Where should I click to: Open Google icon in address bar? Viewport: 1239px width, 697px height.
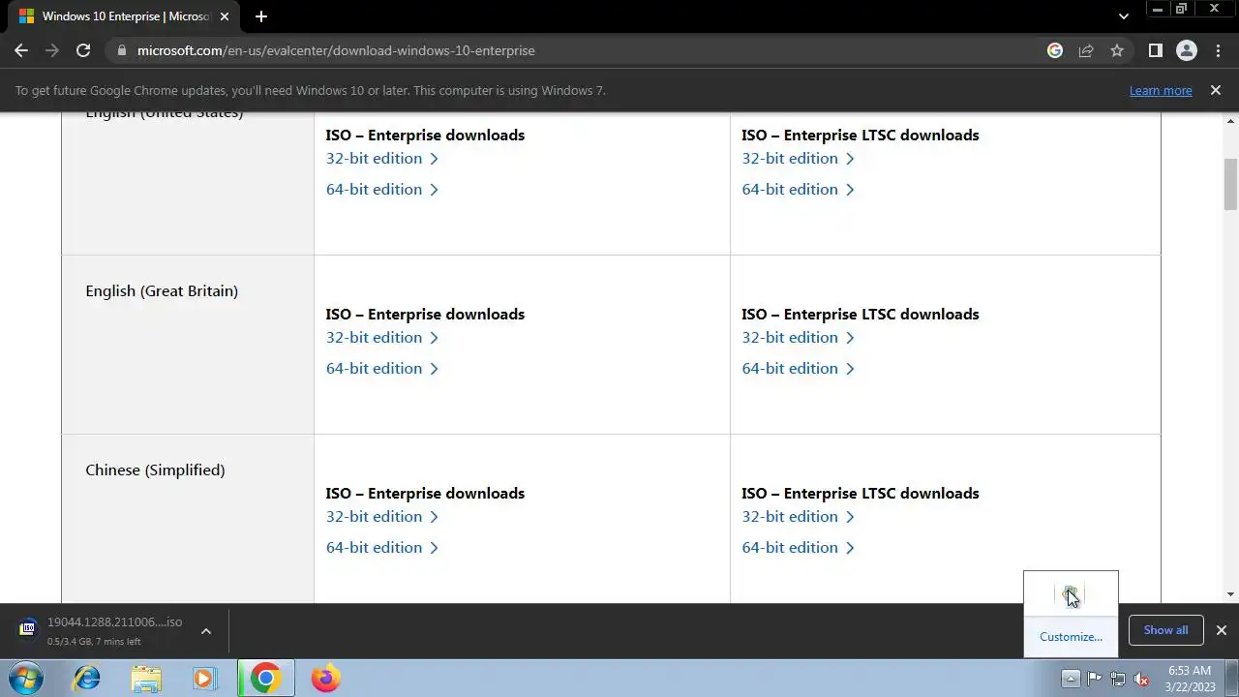click(1055, 50)
